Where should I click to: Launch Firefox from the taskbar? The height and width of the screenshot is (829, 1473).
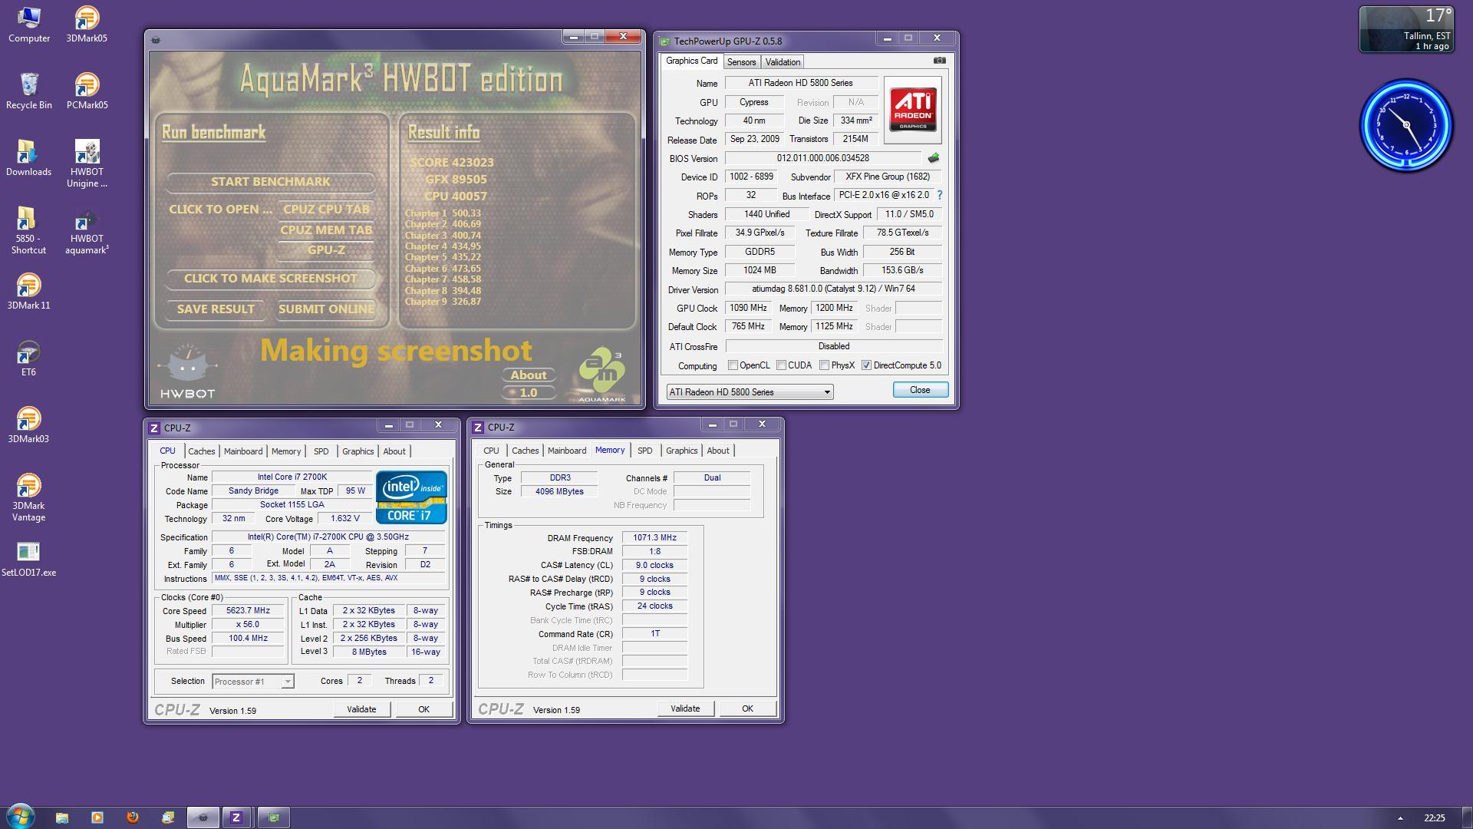(133, 817)
